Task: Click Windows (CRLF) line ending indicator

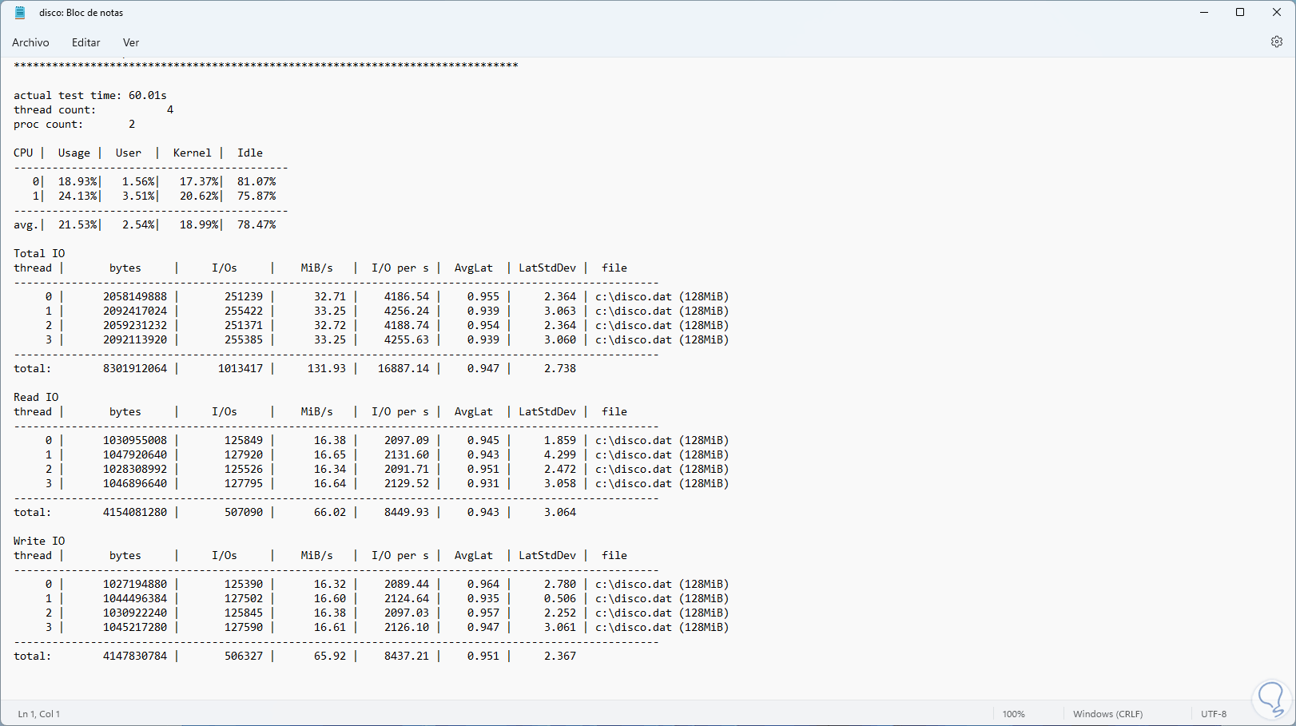Action: point(1107,714)
